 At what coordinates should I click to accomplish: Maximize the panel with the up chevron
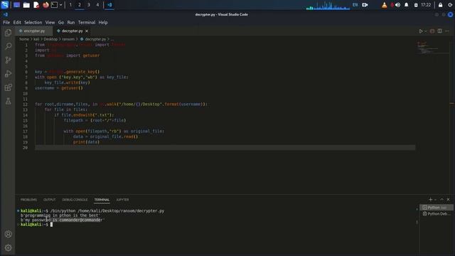[441, 199]
